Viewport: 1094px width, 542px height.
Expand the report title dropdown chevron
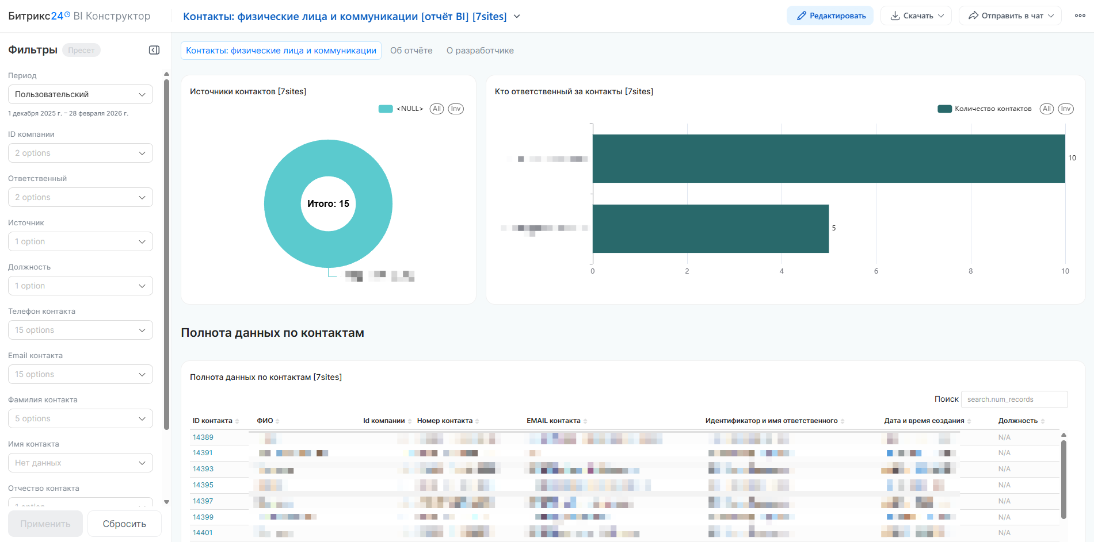[517, 16]
